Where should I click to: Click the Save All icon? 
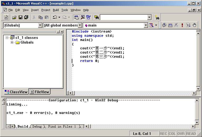[26, 17]
